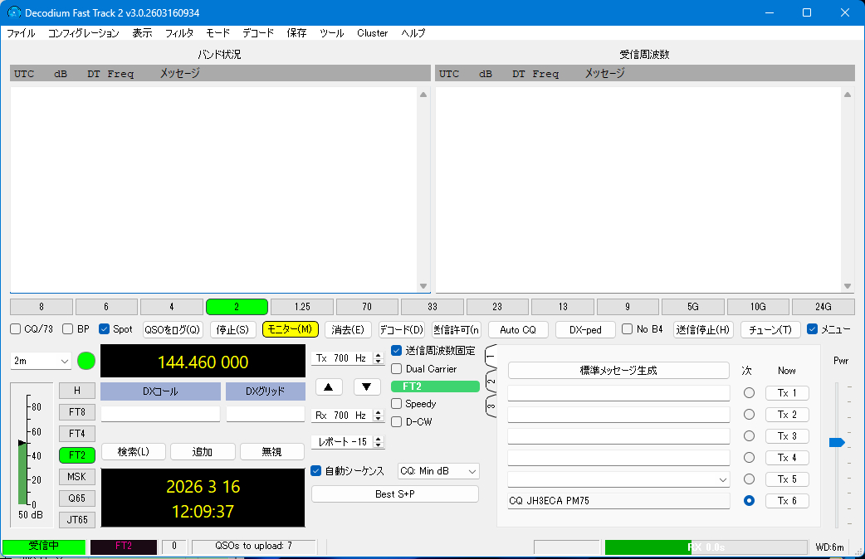
Task: Adjust the Pwr slider handle
Action: (x=837, y=443)
